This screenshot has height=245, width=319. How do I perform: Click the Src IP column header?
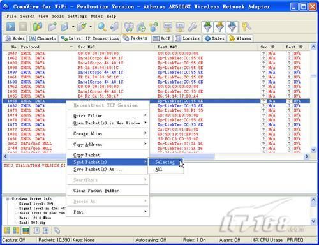[271, 47]
